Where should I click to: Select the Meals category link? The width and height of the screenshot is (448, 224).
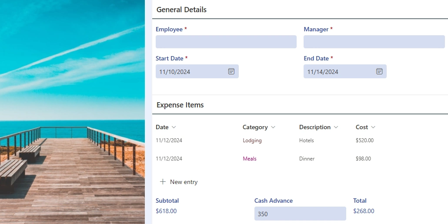tap(250, 159)
